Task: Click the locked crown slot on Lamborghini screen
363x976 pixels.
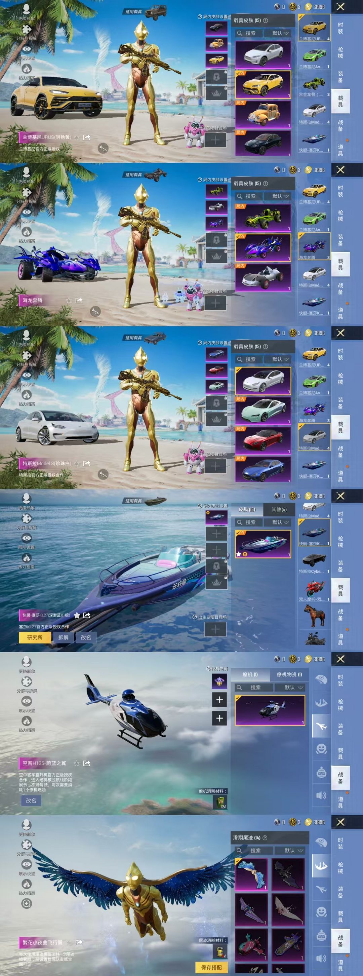Action: point(216,93)
